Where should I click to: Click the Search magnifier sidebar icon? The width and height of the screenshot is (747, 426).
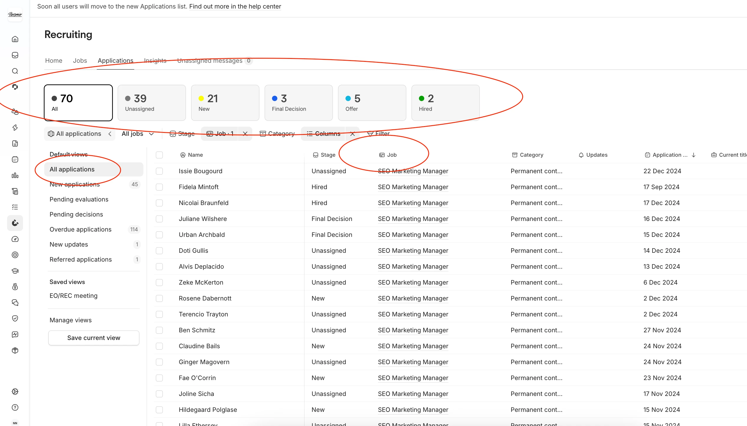click(x=15, y=71)
